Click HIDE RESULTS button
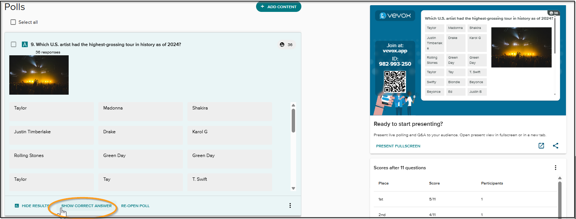 coord(32,206)
